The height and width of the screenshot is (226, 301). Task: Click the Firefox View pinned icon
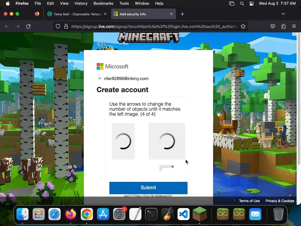tap(37, 14)
